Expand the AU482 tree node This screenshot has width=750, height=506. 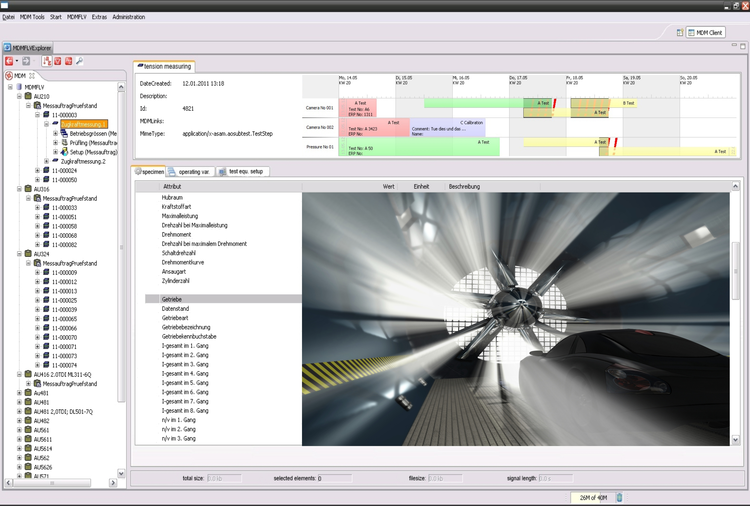tap(19, 421)
